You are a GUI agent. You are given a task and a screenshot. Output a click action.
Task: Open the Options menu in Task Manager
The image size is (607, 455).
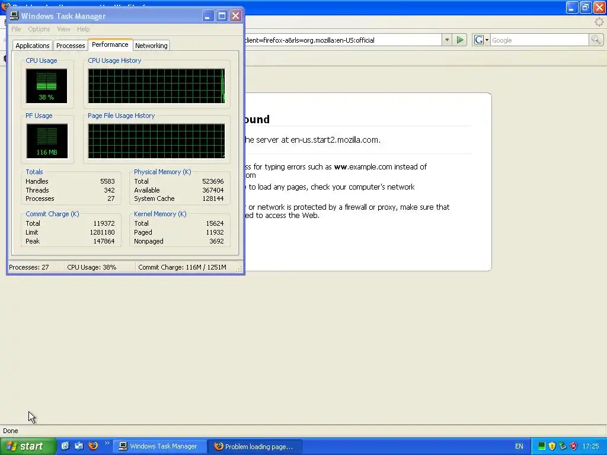39,29
